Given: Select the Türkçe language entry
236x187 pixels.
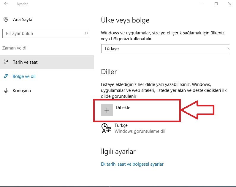Looking at the screenshot, I should pyautogui.click(x=134, y=128).
